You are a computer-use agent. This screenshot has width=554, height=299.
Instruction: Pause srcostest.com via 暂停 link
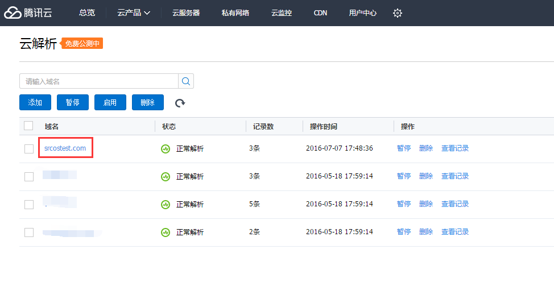(x=404, y=148)
